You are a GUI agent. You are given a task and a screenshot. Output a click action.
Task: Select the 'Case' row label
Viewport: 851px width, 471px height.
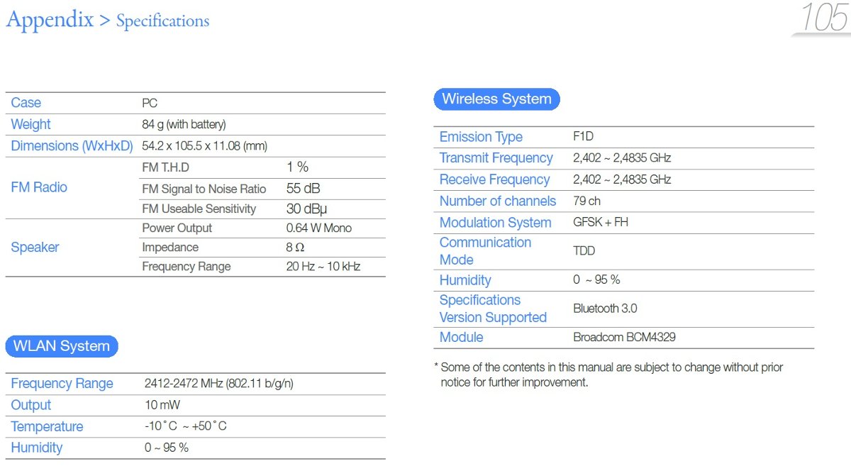pos(26,103)
